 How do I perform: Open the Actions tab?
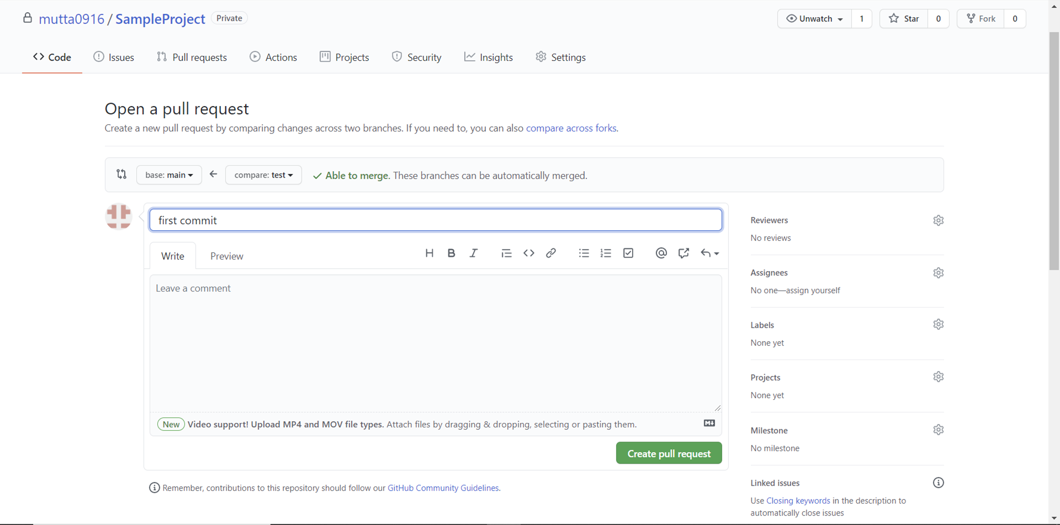[273, 57]
